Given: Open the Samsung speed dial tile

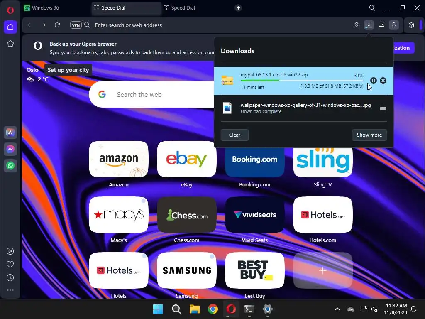Looking at the screenshot, I should click(187, 270).
